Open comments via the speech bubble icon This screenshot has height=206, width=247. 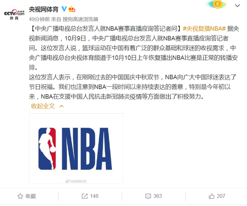click(148, 196)
